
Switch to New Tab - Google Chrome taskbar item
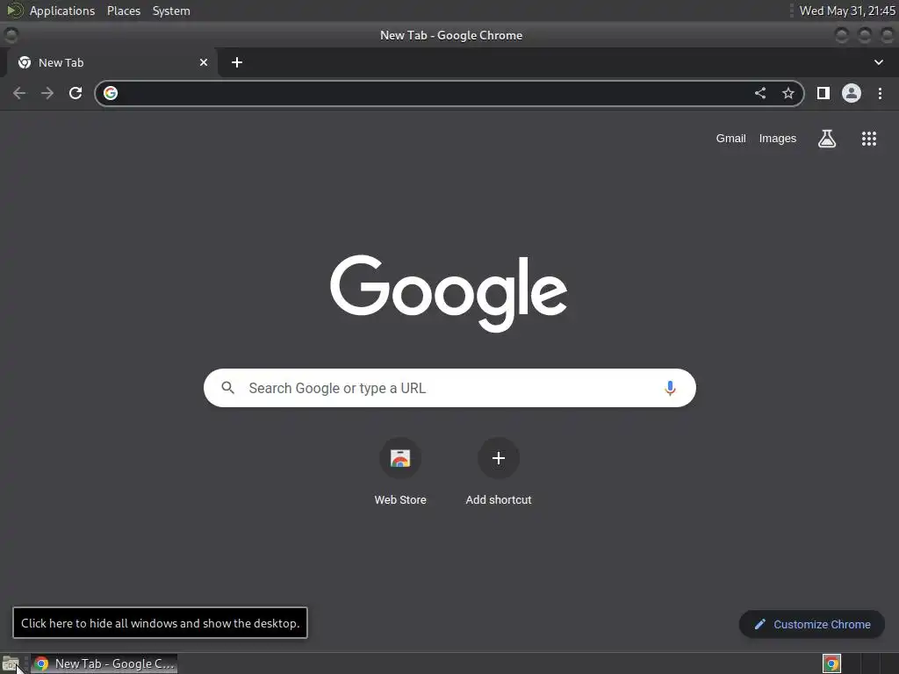tap(104, 663)
